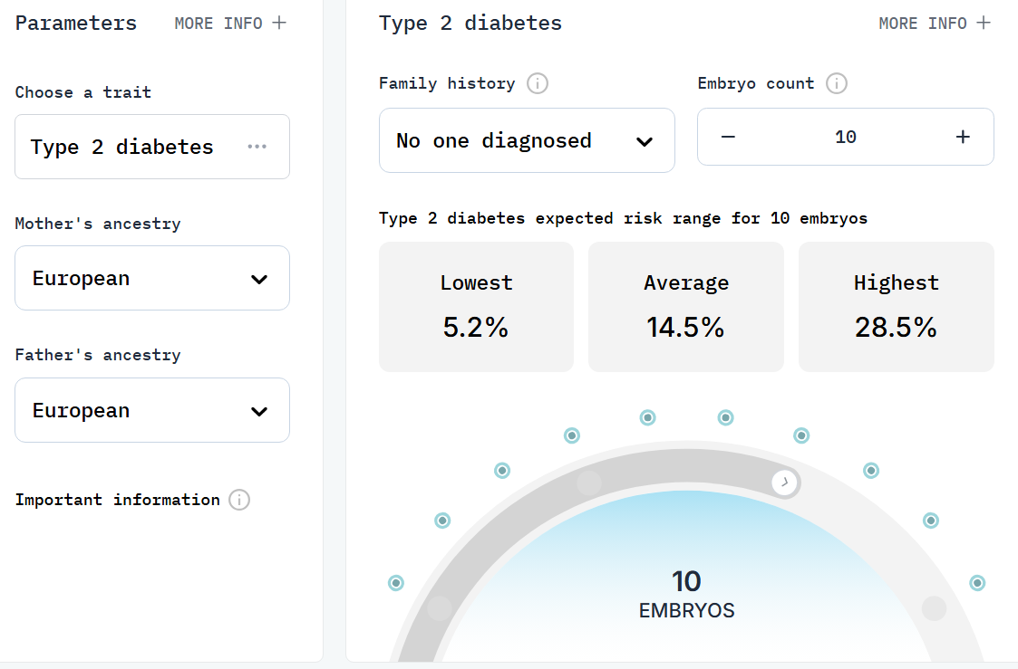1018x669 pixels.
Task: Open MORE INFO for Type 2 diabetes
Action: pos(935,24)
